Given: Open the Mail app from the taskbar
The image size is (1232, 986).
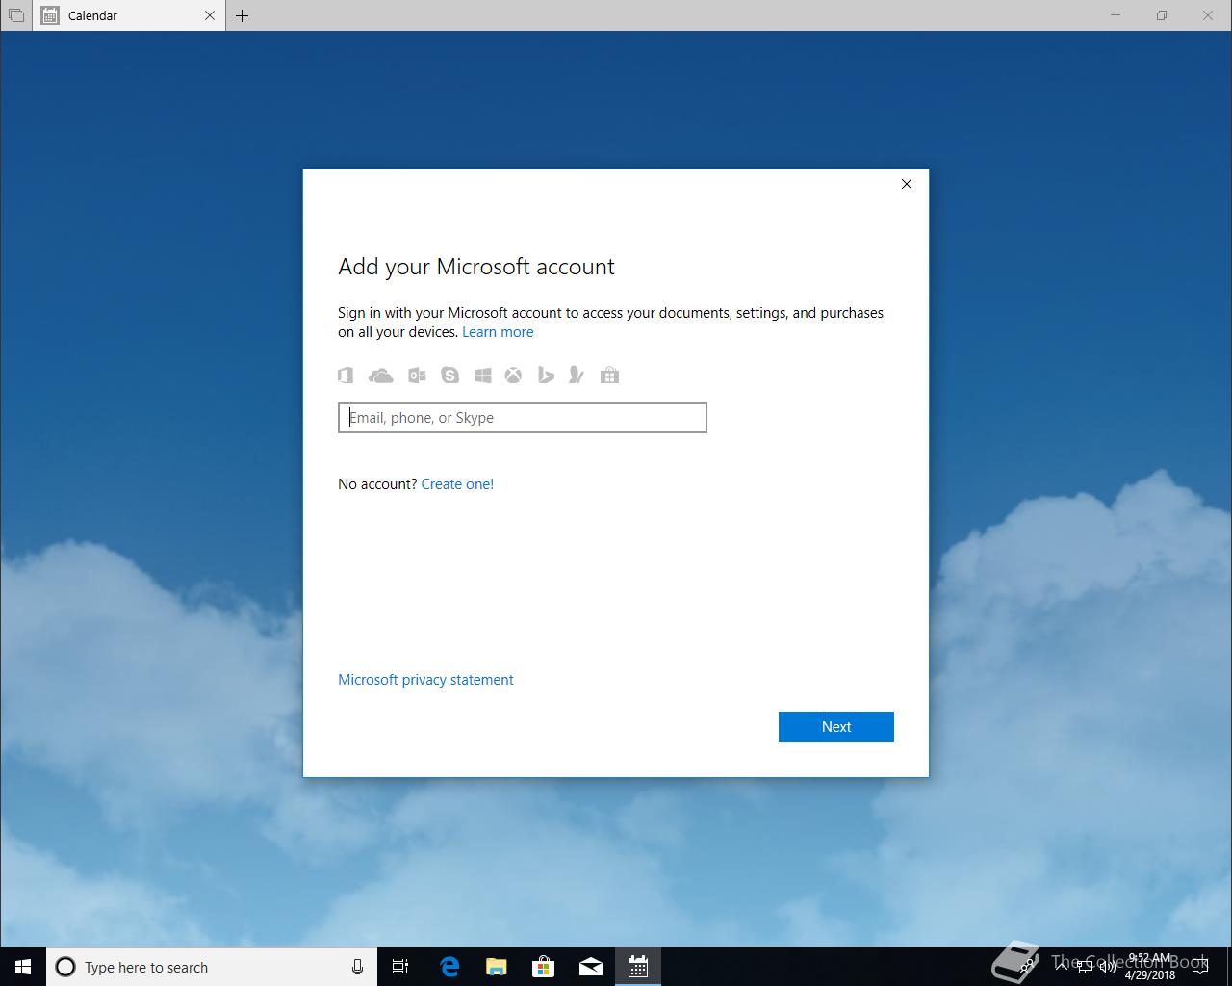Looking at the screenshot, I should point(591,967).
